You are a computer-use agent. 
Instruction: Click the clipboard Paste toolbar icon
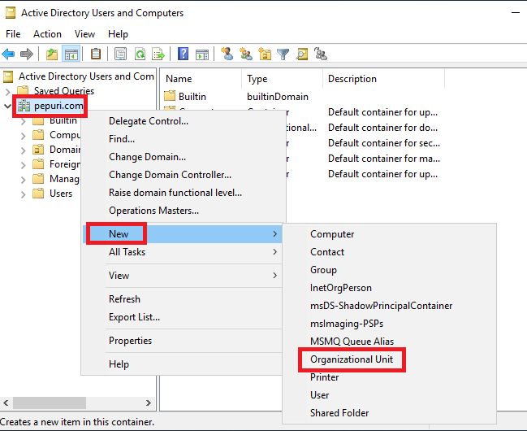point(96,54)
